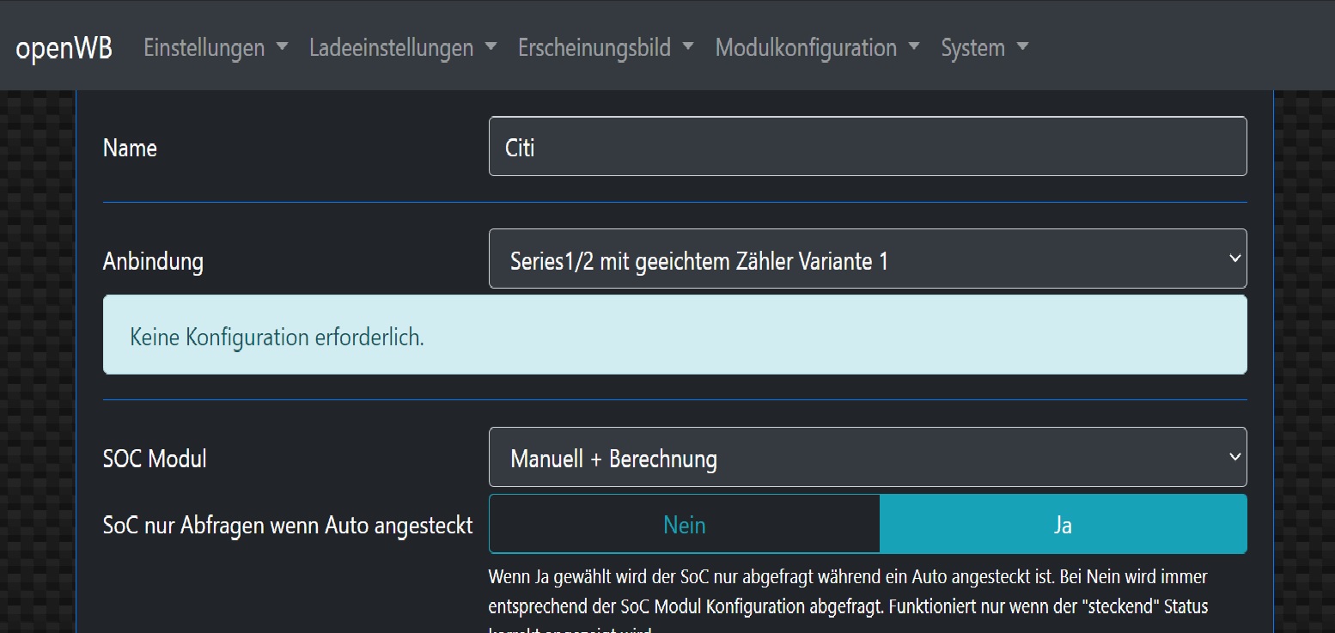The image size is (1335, 633).
Task: Open the Einstellungen menu
Action: [x=204, y=47]
